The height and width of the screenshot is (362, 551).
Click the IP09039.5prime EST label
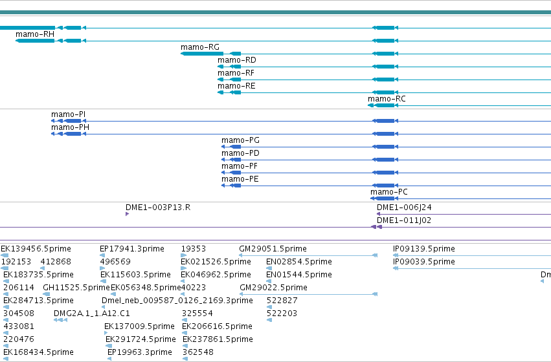pos(424,262)
